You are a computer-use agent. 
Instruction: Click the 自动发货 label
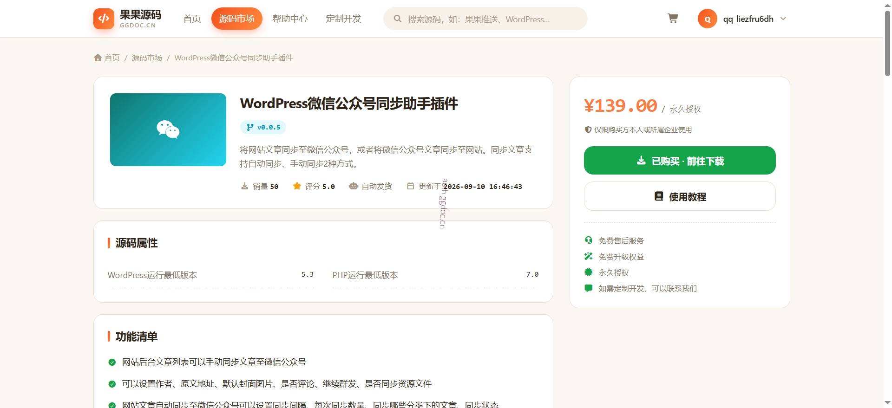point(377,186)
